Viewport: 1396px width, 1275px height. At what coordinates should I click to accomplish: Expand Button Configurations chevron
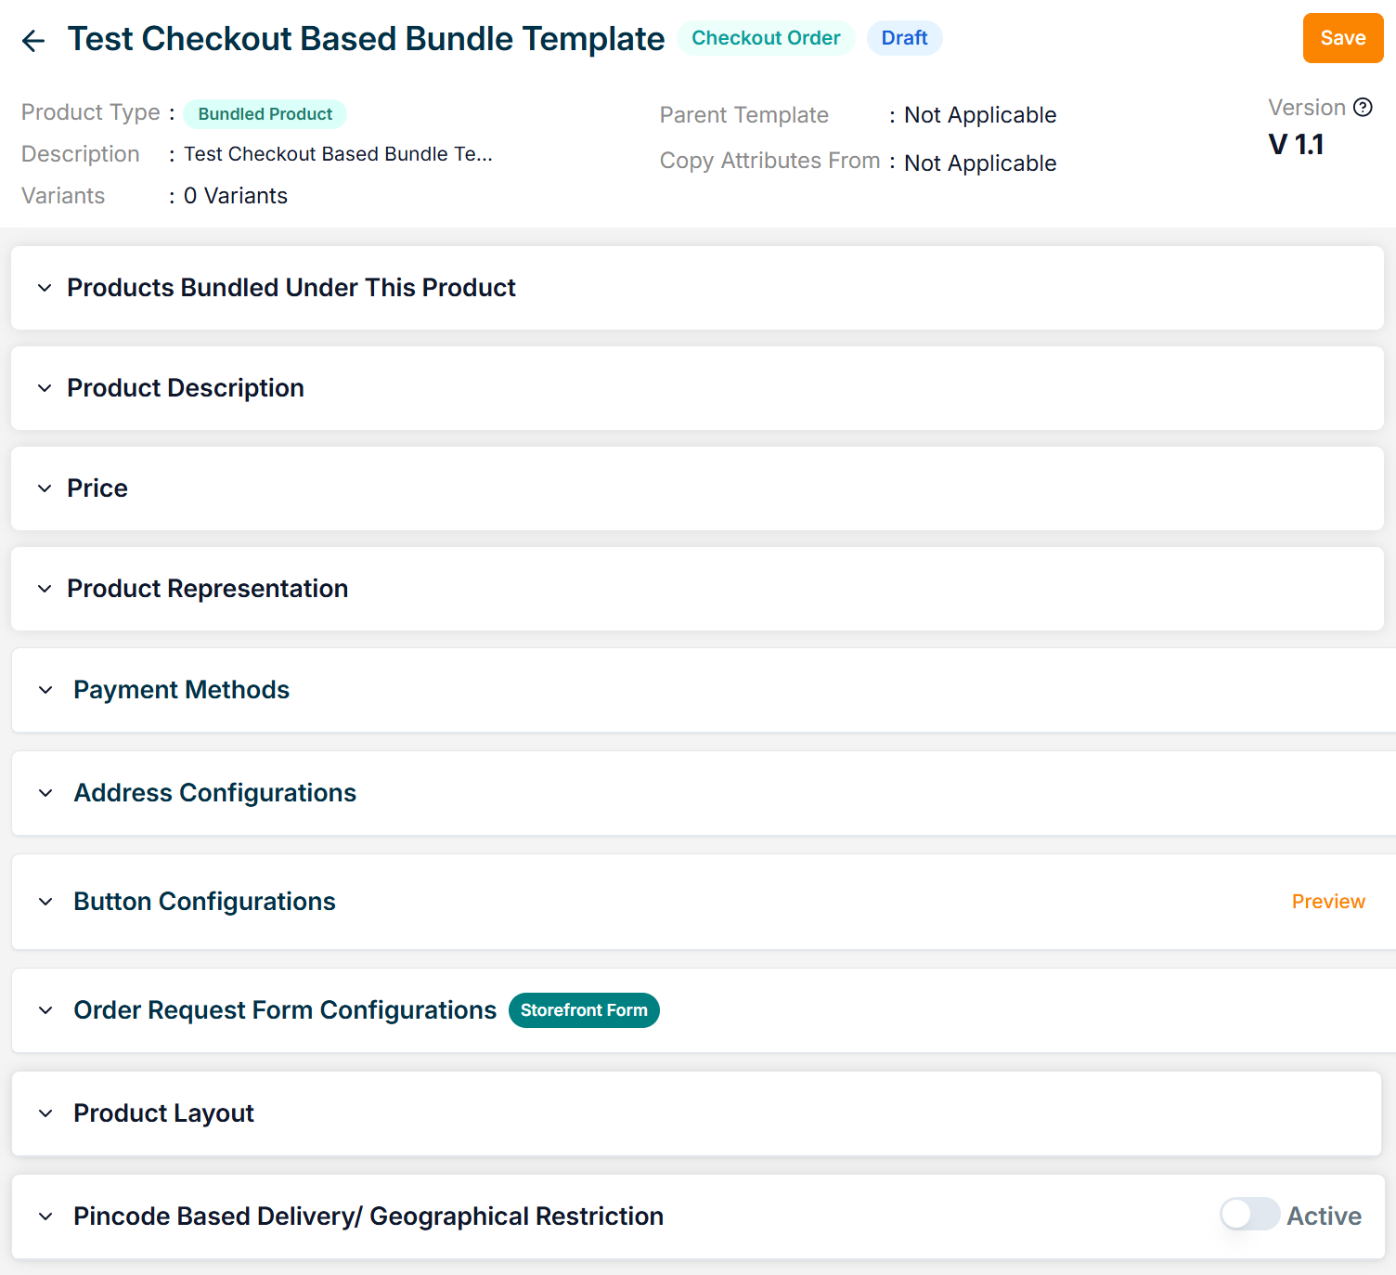click(45, 902)
